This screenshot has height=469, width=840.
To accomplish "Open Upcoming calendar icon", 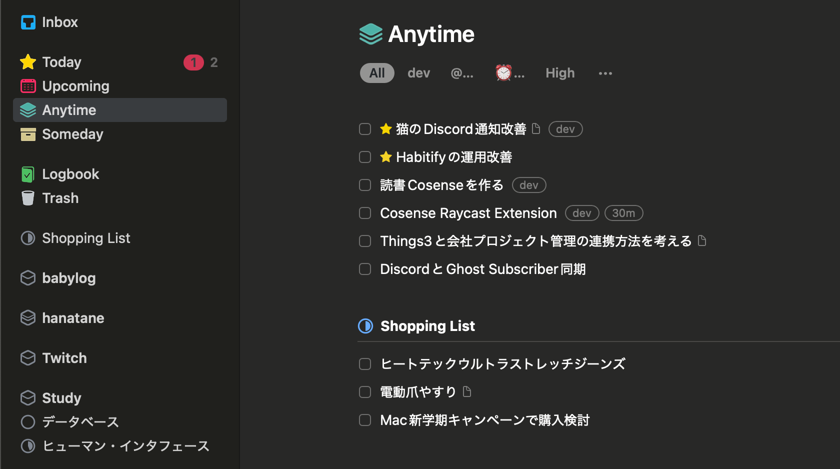I will [28, 86].
